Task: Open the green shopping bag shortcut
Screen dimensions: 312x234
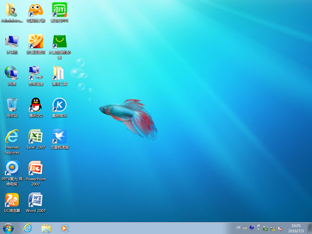Action: (x=59, y=42)
